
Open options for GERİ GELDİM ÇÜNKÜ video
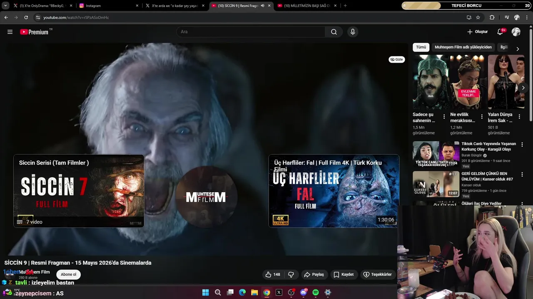click(x=522, y=174)
